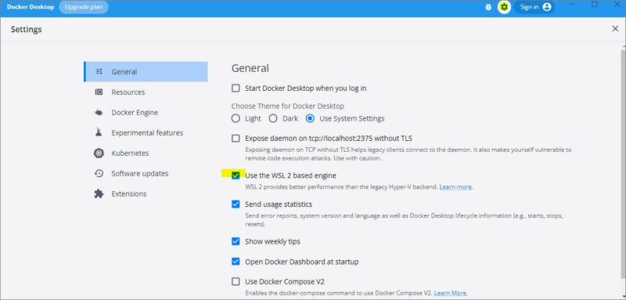Click the user avatar icon beside Sign in
The image size is (626, 300).
547,7
